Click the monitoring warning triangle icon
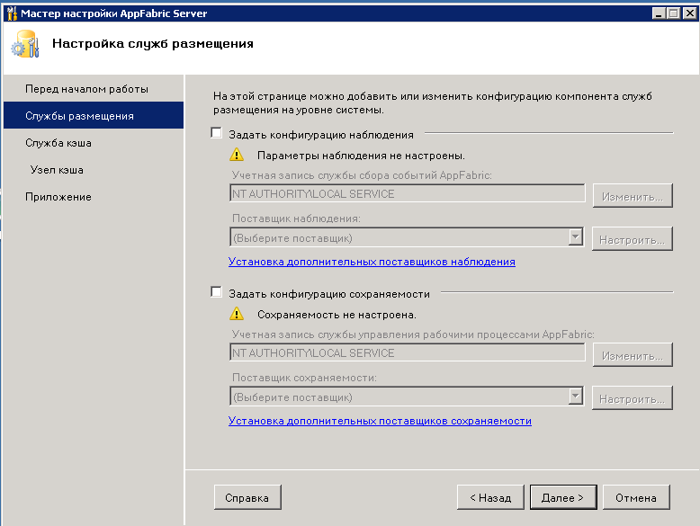700x526 pixels. pyautogui.click(x=237, y=155)
